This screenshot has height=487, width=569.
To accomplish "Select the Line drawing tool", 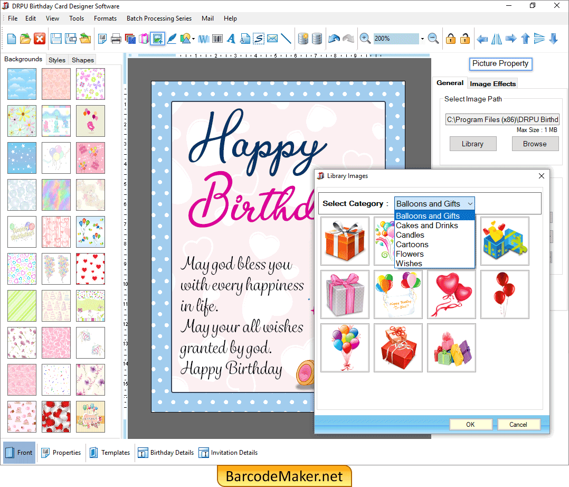I will tap(286, 39).
